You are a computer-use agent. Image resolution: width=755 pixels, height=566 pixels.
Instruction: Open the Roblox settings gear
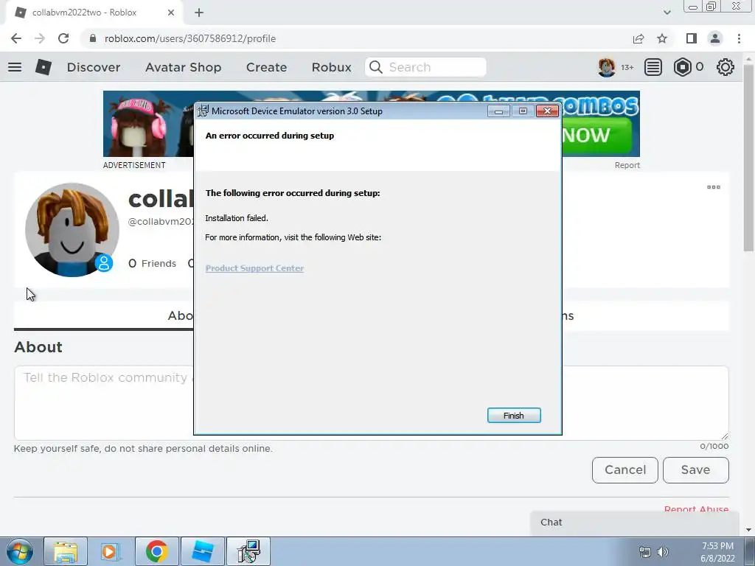[726, 67]
